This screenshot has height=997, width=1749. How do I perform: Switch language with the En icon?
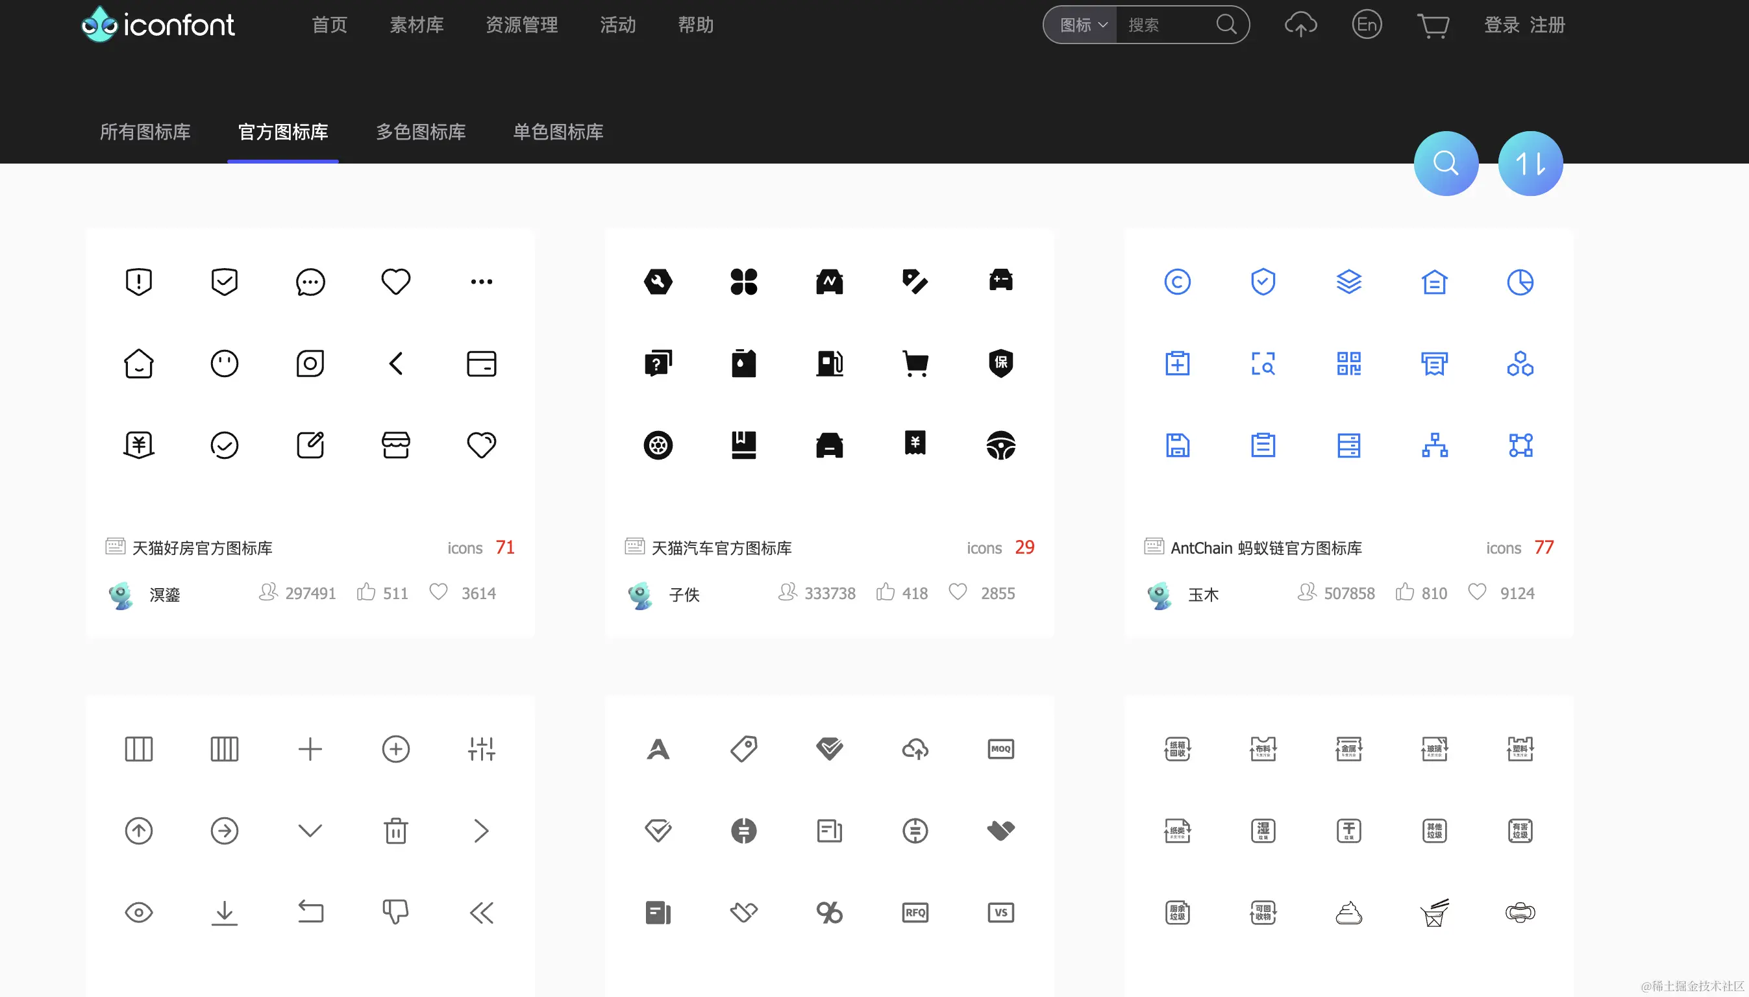coord(1367,25)
